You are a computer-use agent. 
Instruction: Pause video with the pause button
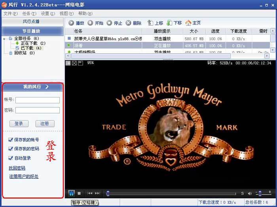tap(71, 193)
